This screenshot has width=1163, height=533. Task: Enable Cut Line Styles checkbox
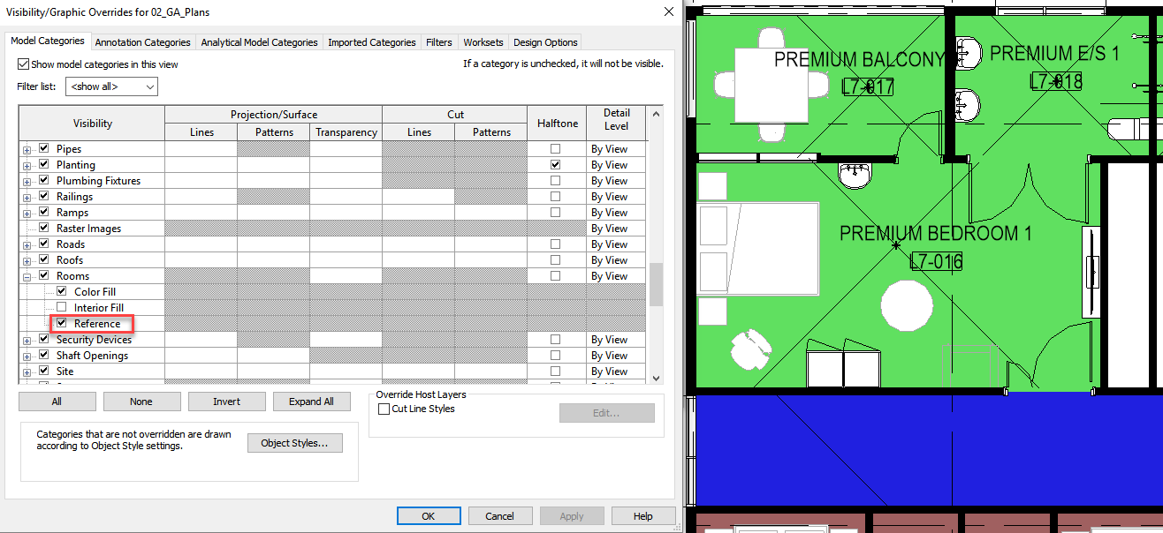coord(384,409)
